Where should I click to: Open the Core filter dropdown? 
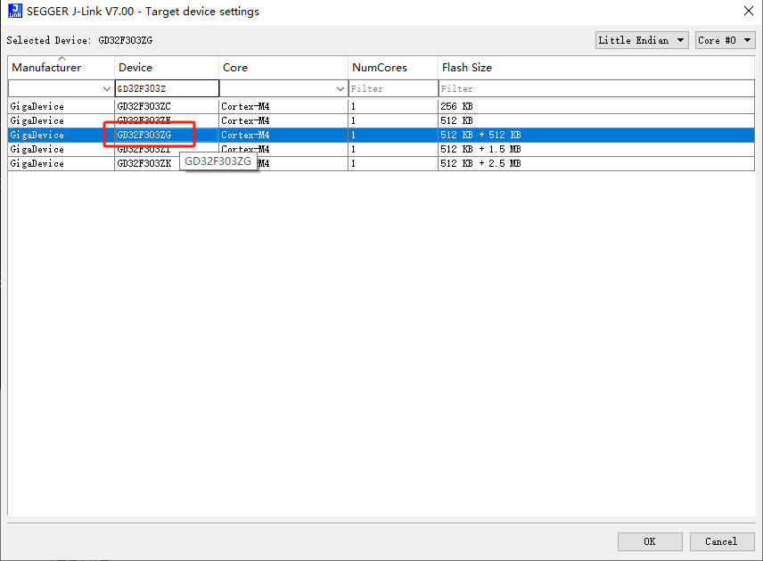point(283,88)
